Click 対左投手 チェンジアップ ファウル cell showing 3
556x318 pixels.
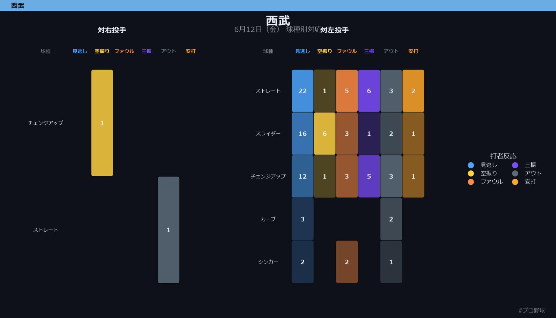tap(347, 176)
